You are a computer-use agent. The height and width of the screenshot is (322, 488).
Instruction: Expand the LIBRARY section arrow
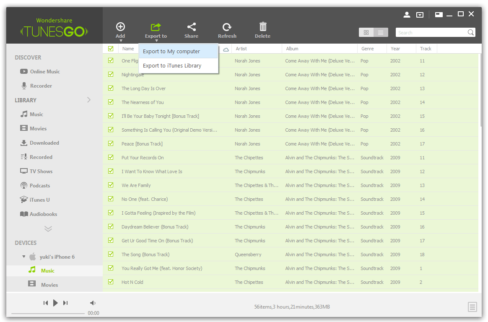[x=89, y=100]
